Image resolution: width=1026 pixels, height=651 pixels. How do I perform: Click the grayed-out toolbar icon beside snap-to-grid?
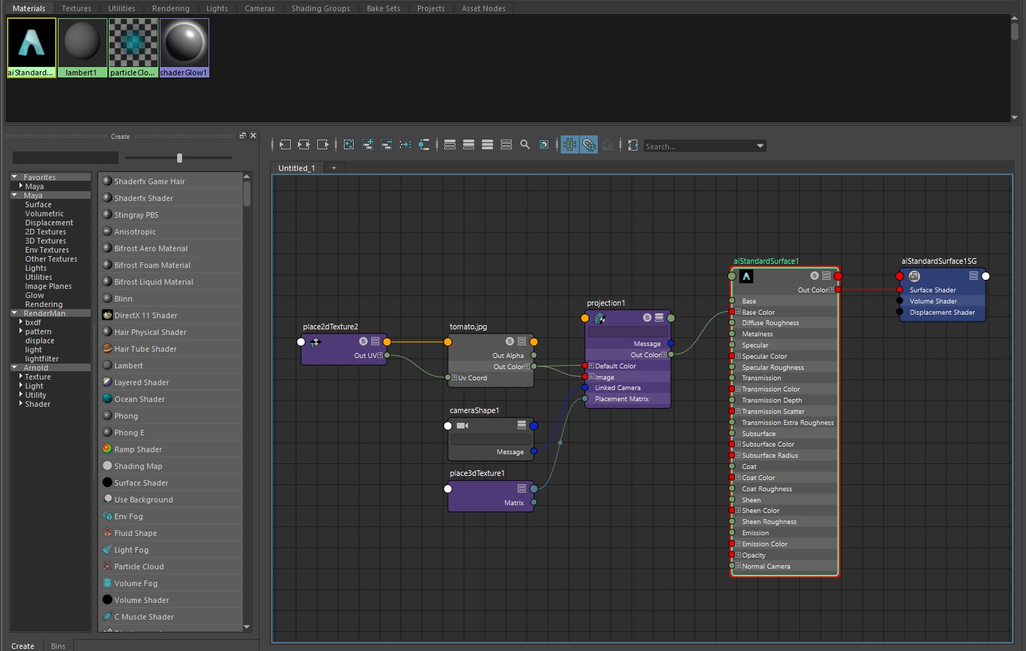coord(608,144)
